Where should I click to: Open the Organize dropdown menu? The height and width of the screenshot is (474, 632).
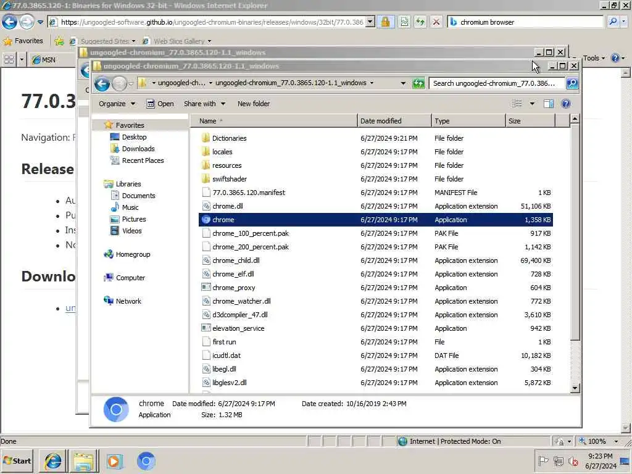click(x=117, y=104)
